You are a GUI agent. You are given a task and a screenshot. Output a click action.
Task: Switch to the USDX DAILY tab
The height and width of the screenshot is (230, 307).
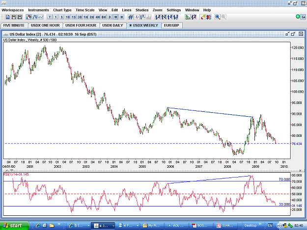pyautogui.click(x=112, y=26)
